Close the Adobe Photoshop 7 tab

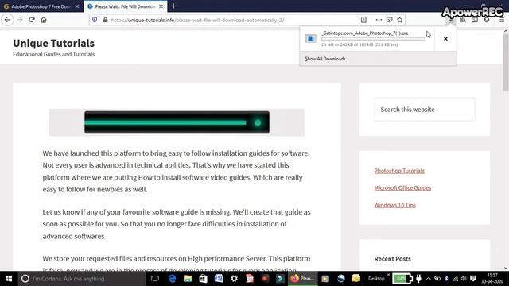[77, 6]
